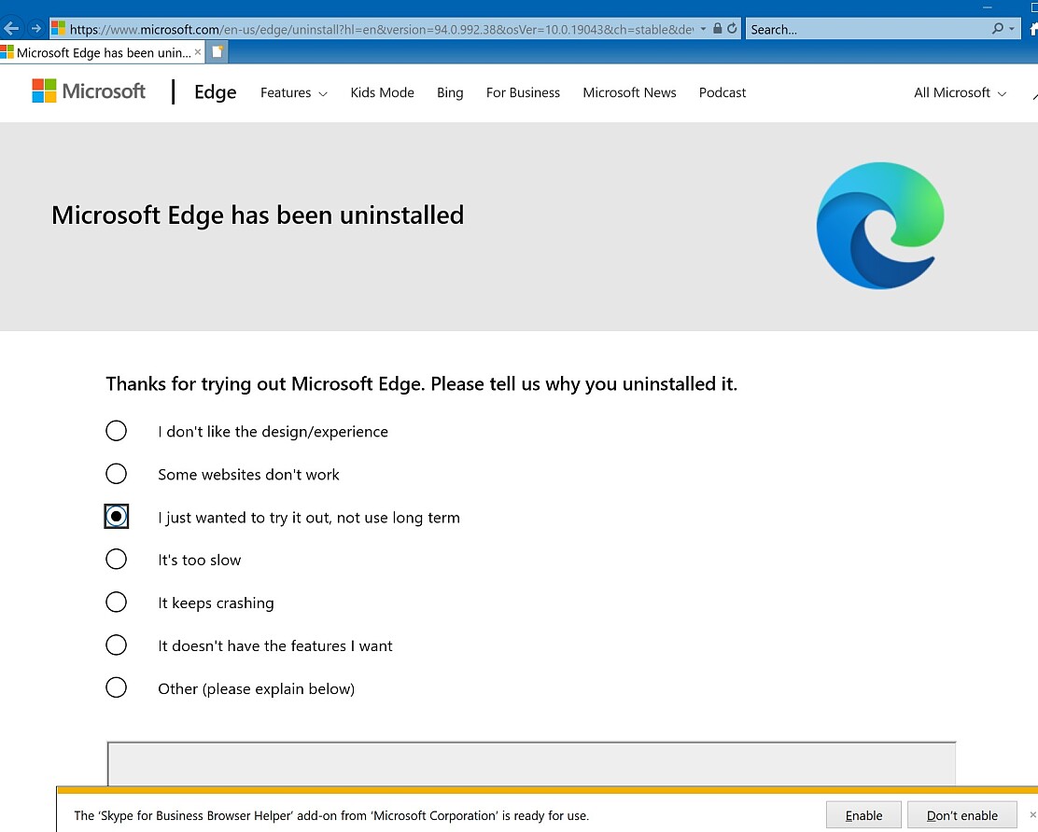Start search with the magnifier icon
The width and height of the screenshot is (1038, 832).
coord(998,28)
